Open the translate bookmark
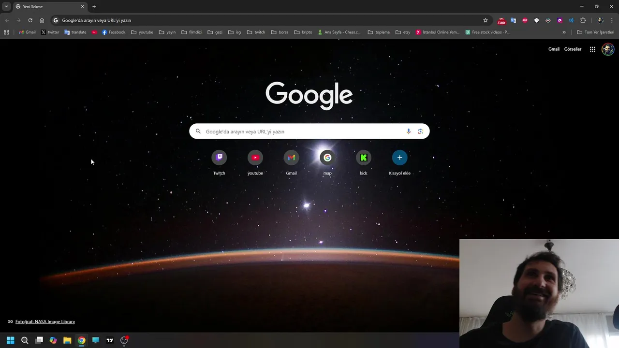619x348 pixels. pyautogui.click(x=75, y=32)
